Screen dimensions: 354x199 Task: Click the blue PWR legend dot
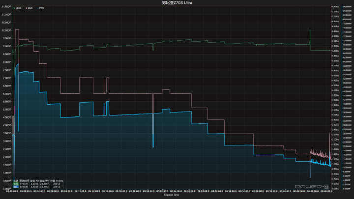coord(38,8)
